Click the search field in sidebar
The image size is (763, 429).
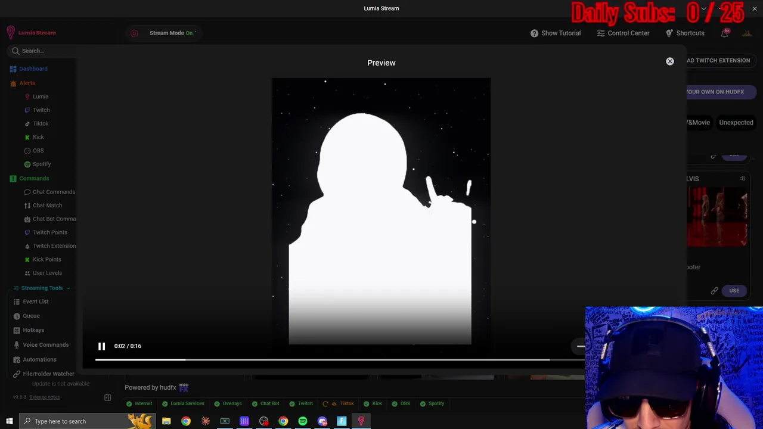[x=42, y=51]
